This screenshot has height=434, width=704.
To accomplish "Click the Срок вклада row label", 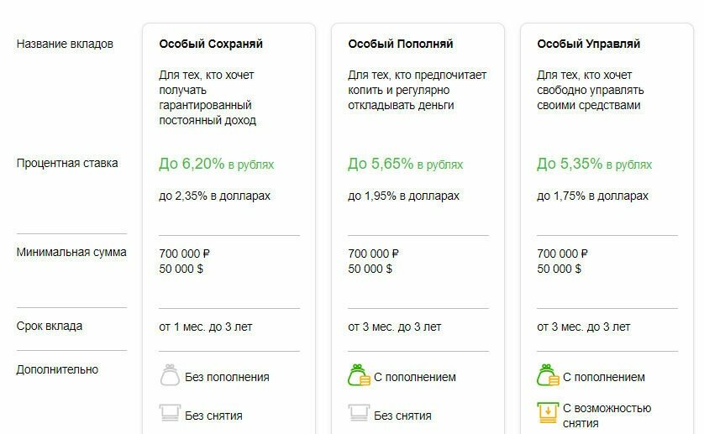I will pos(50,326).
